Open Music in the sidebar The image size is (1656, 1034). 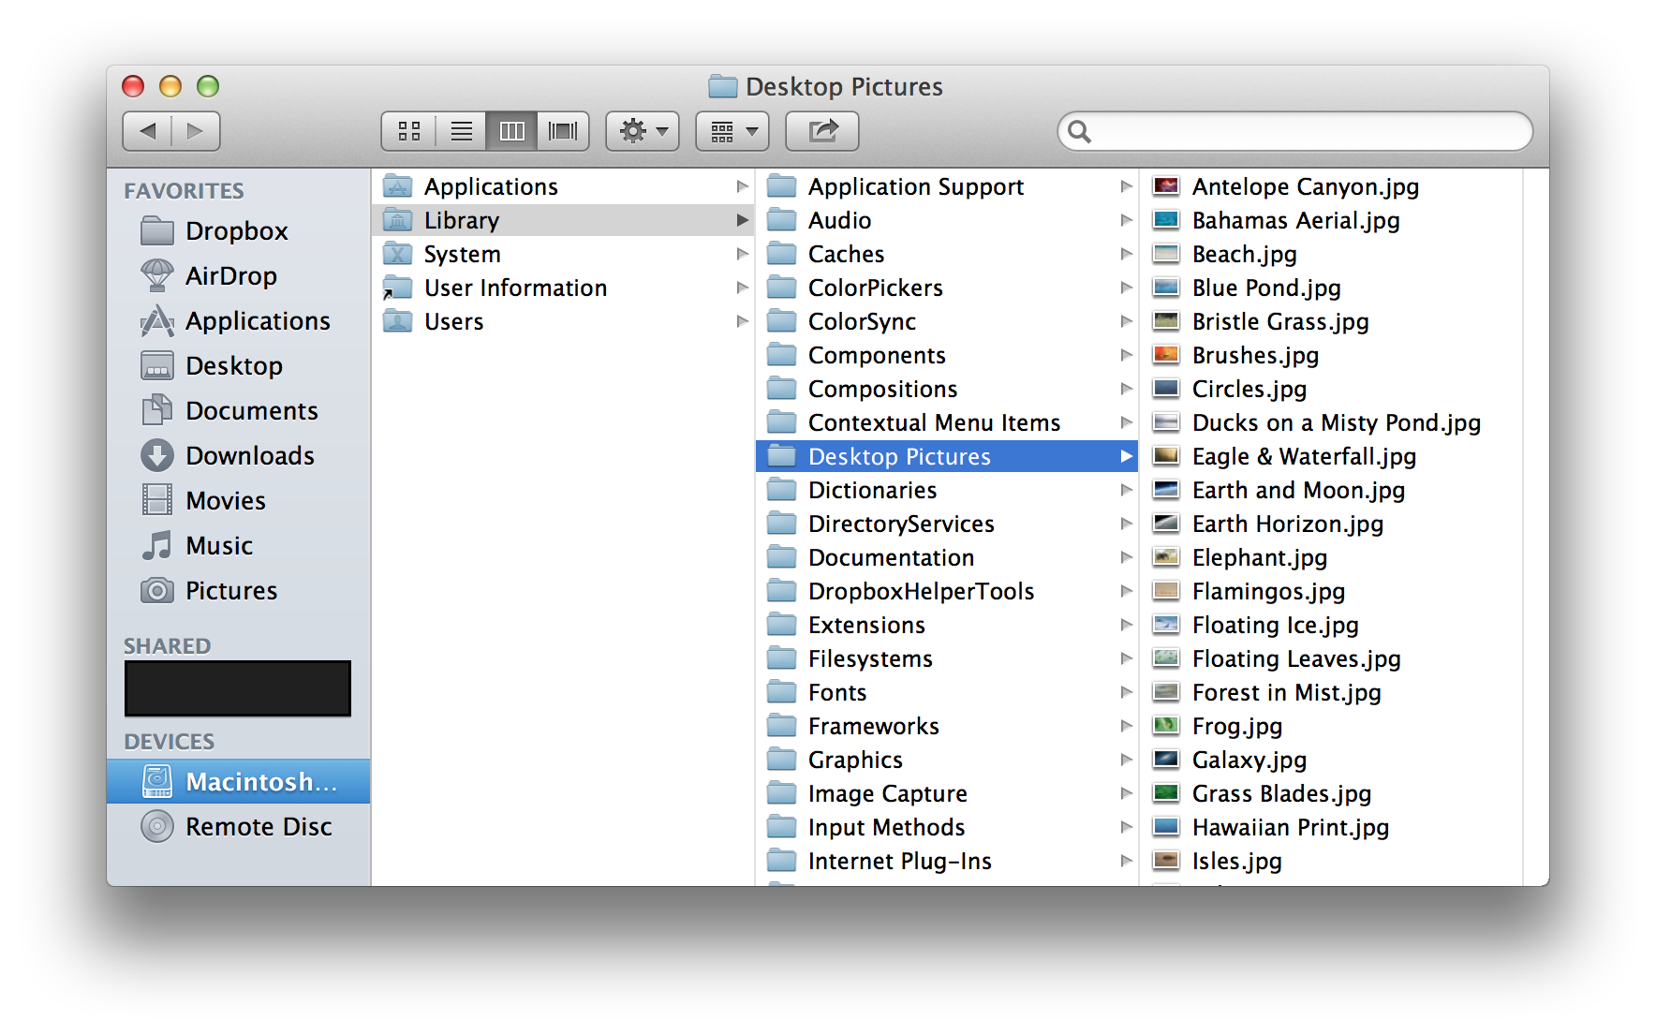point(239,546)
